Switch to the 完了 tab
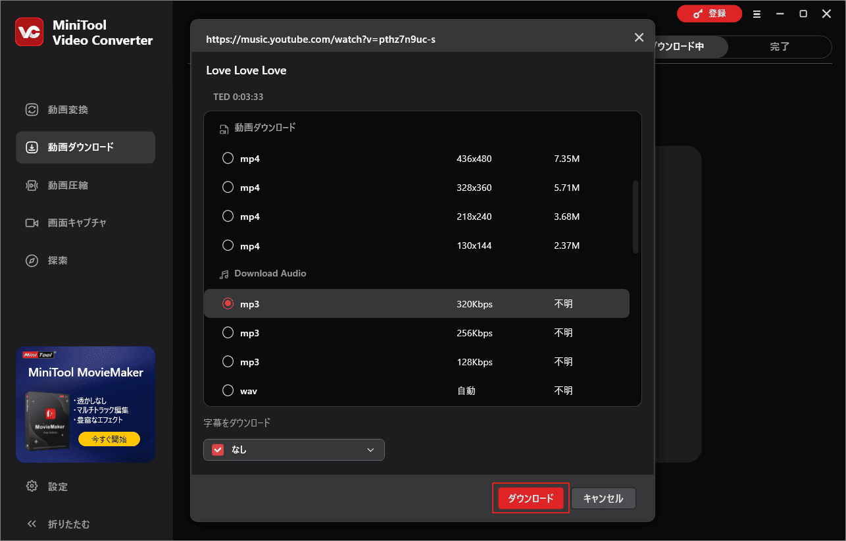The height and width of the screenshot is (541, 846). pos(780,47)
